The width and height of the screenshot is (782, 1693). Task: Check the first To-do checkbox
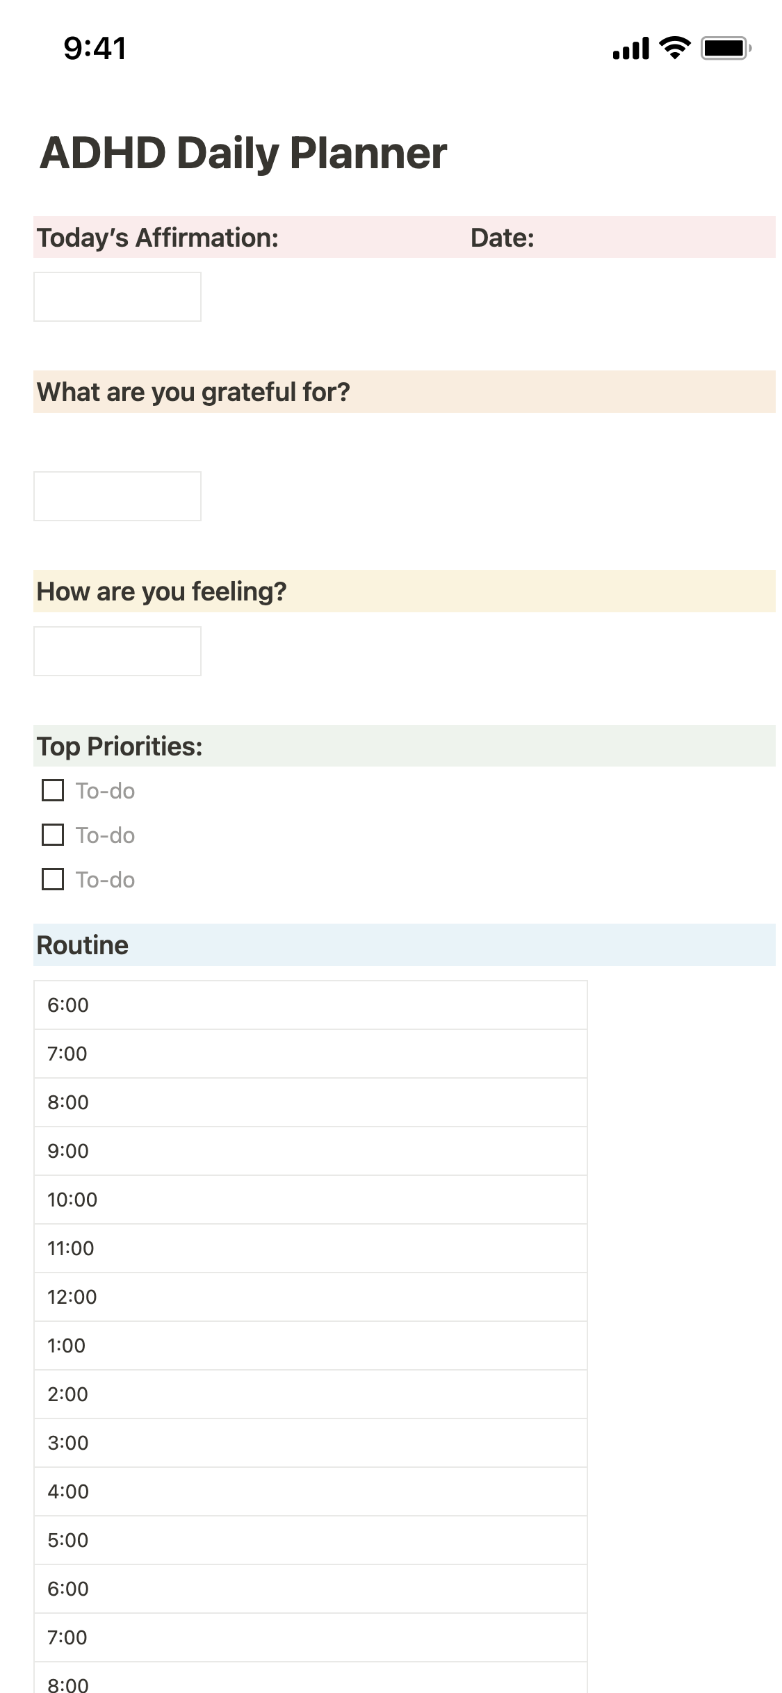click(x=53, y=790)
